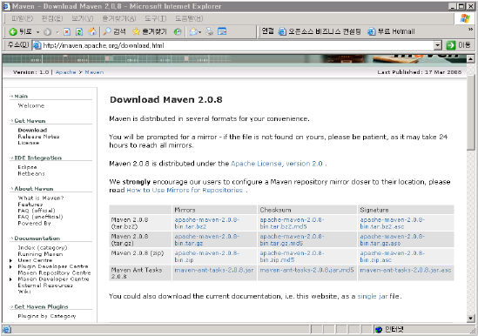The height and width of the screenshot is (336, 478).
Task: Open the License sidebar link
Action: 29,143
